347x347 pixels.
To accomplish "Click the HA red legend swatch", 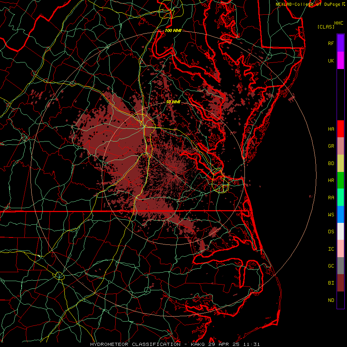I will coord(340,129).
